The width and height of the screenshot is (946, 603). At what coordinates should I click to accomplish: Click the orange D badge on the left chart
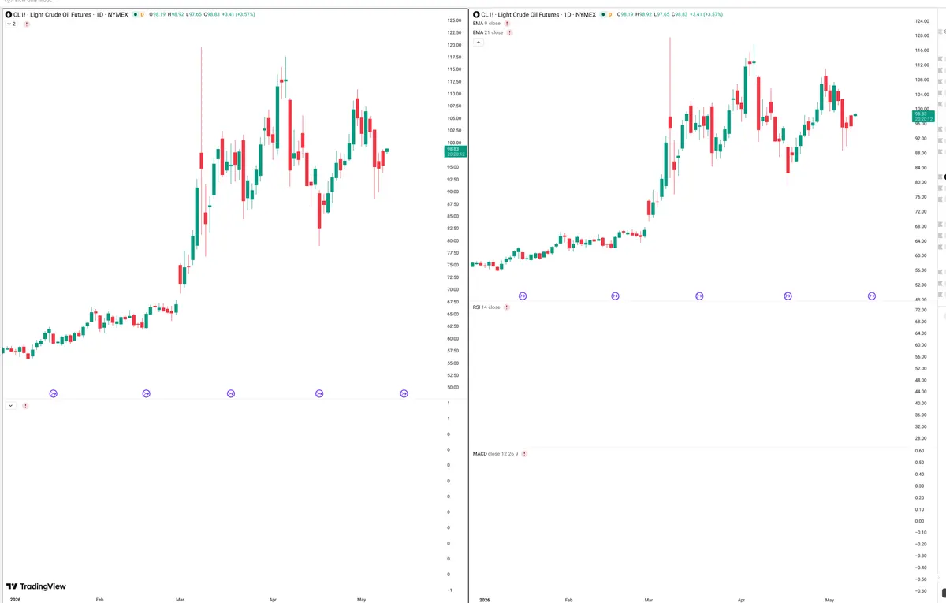[142, 14]
